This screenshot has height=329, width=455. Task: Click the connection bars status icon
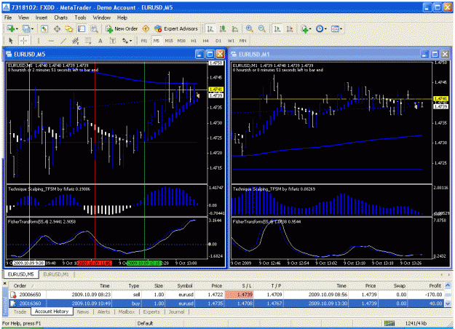[389, 323]
